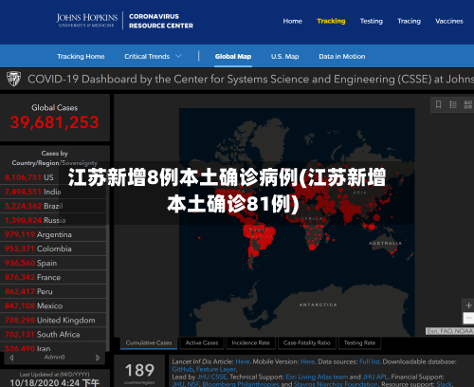Switch to the Data in Motion tab
The width and height of the screenshot is (474, 387).
pos(342,56)
